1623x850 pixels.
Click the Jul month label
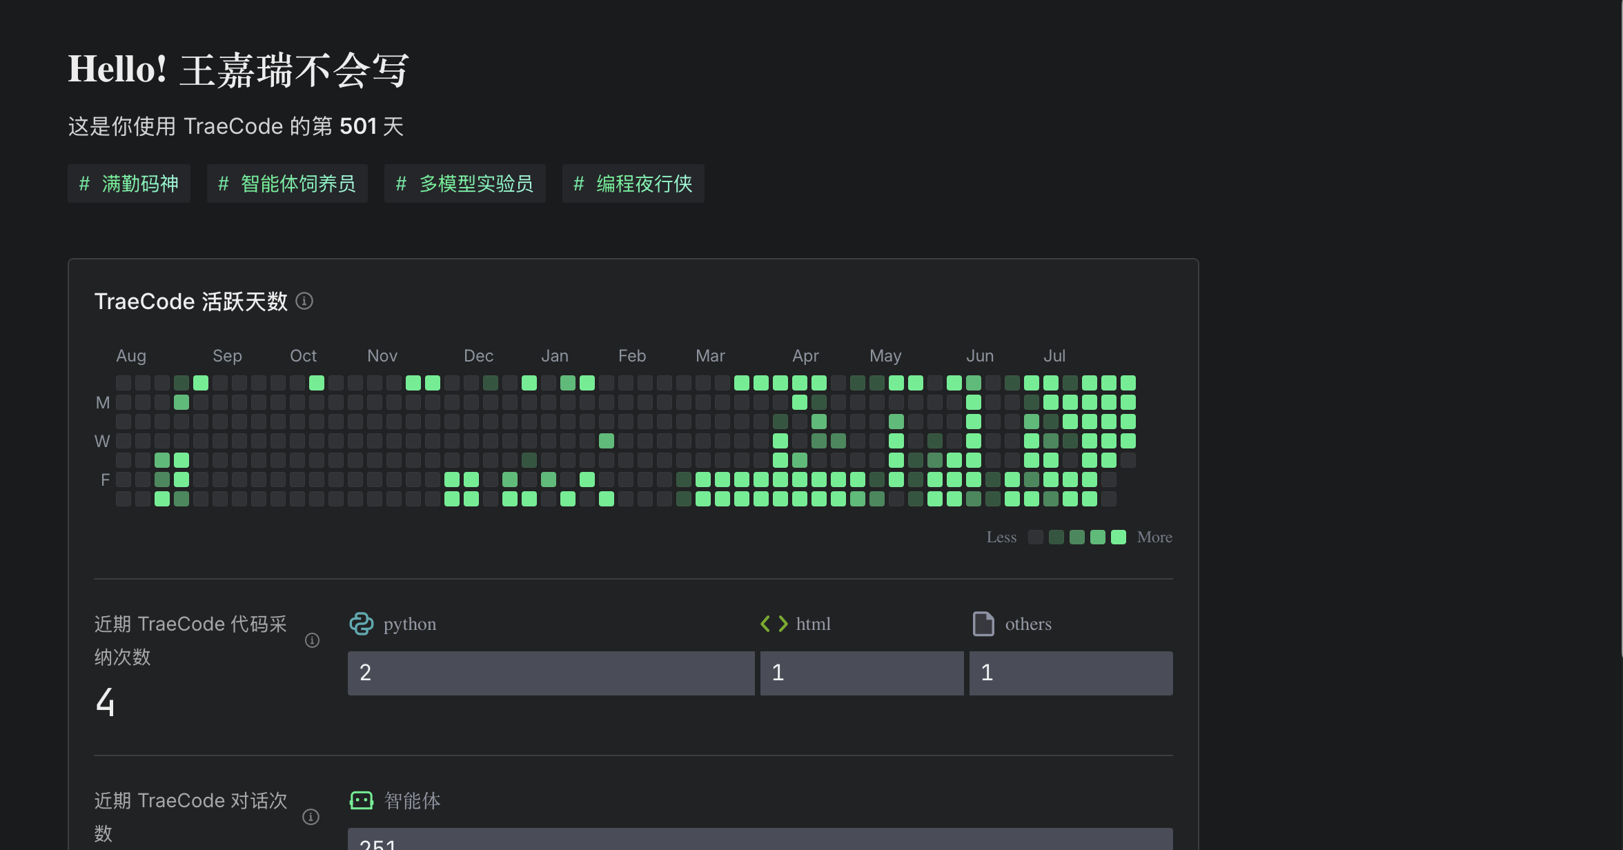click(x=1054, y=356)
